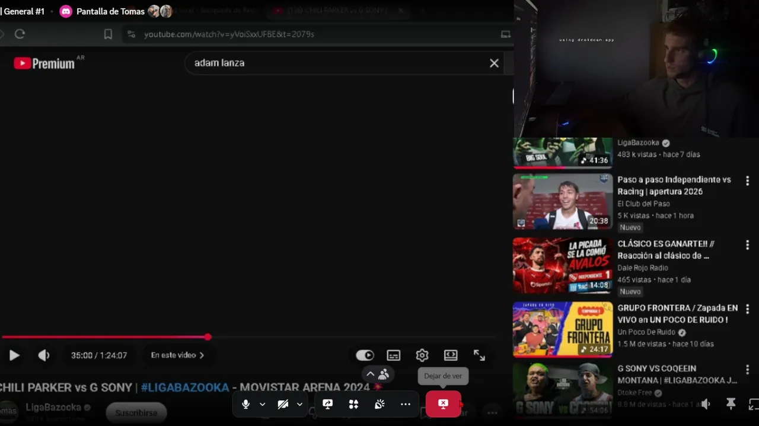Open Dale Rojo Radio channel
This screenshot has height=426, width=759.
click(x=643, y=268)
